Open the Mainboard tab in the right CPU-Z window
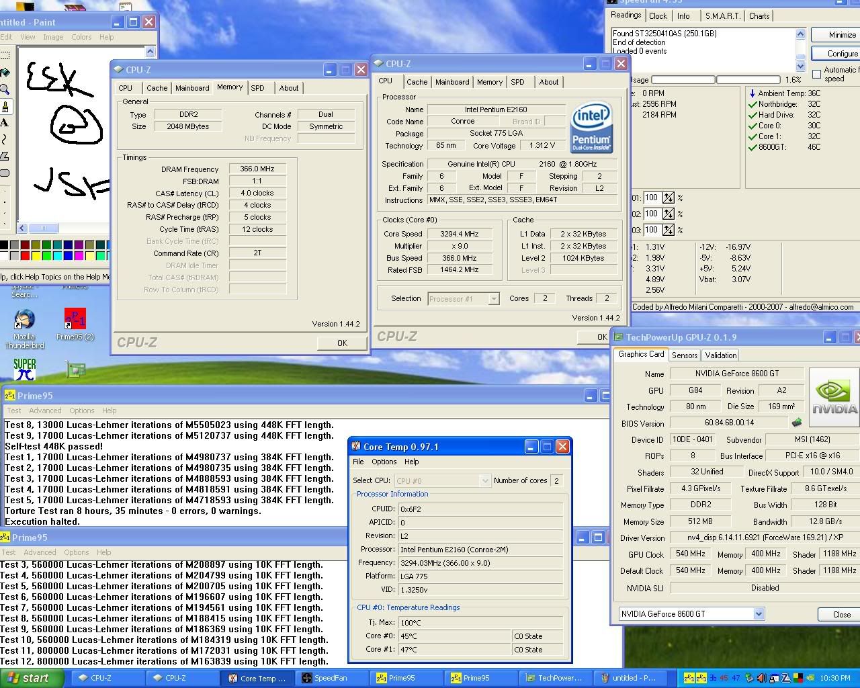Image resolution: width=860 pixels, height=688 pixels. [452, 82]
